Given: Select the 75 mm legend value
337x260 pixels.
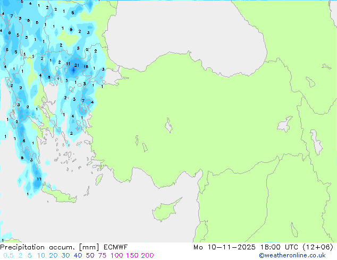Looking at the screenshot, I should pyautogui.click(x=102, y=256).
